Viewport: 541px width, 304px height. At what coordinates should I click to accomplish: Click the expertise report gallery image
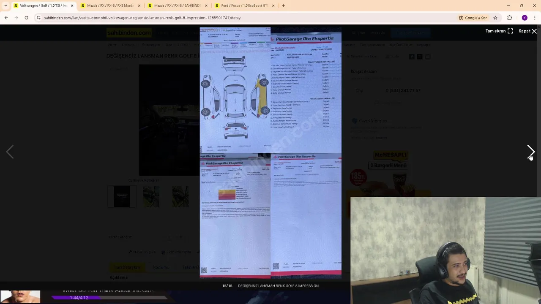(270, 153)
